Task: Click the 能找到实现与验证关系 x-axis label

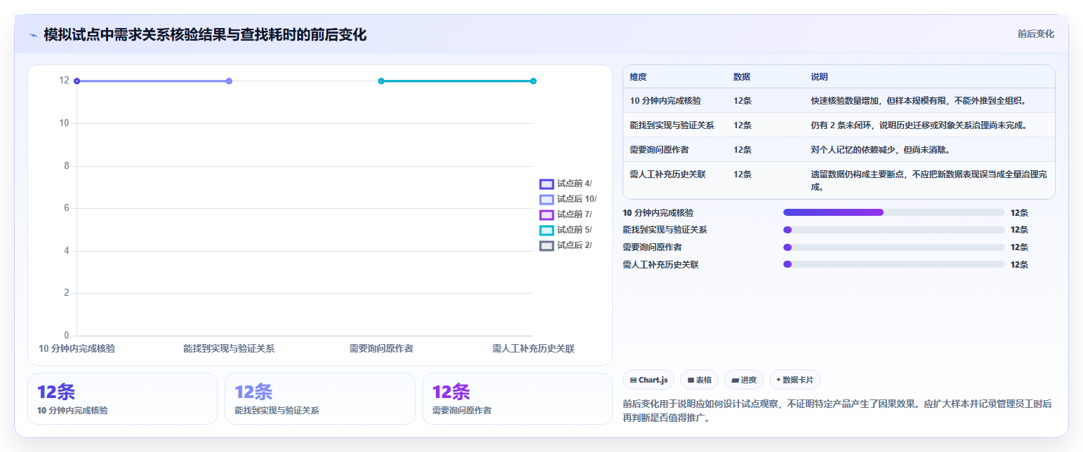Action: (x=229, y=348)
